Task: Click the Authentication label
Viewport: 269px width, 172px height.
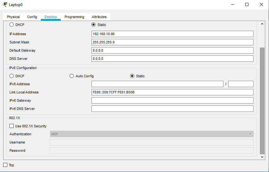Action: pyautogui.click(x=21, y=134)
